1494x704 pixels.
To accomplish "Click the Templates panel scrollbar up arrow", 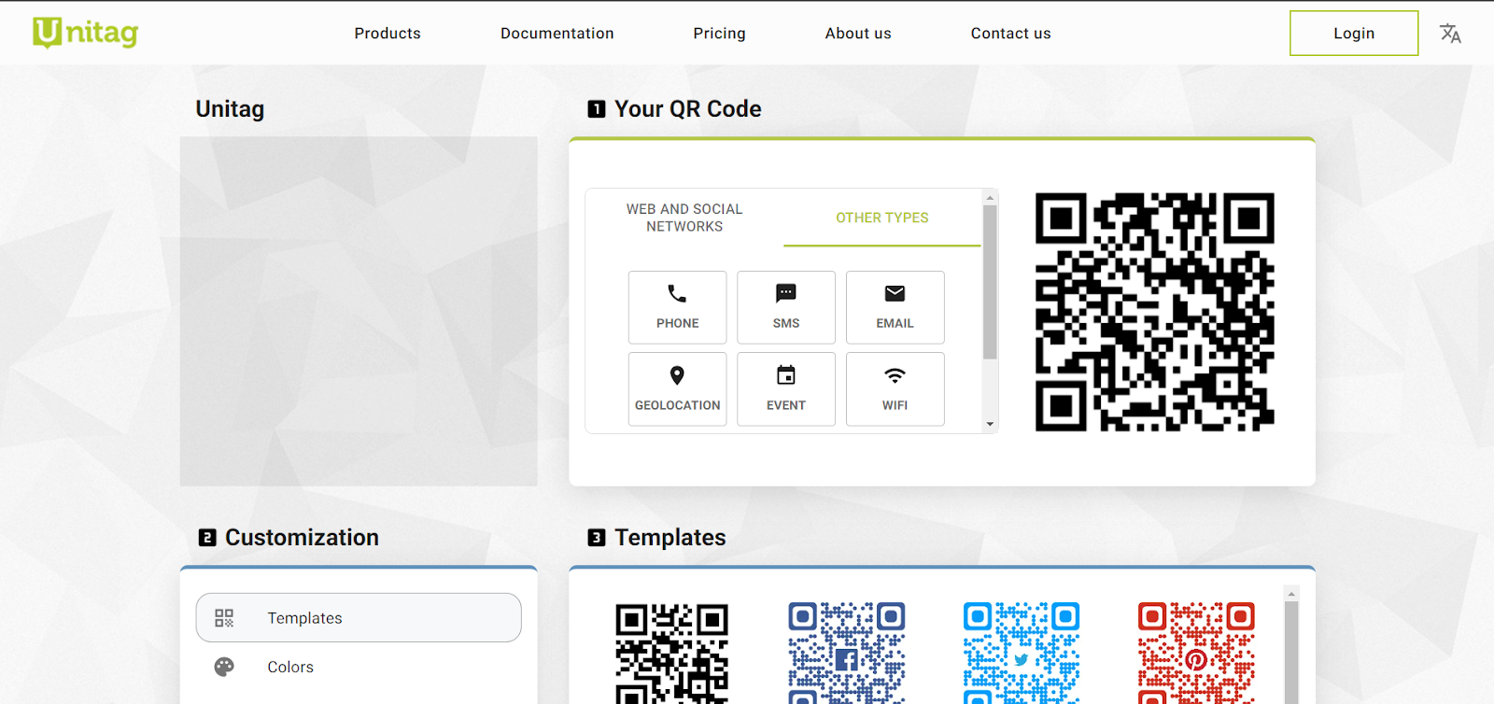I will point(1291,594).
